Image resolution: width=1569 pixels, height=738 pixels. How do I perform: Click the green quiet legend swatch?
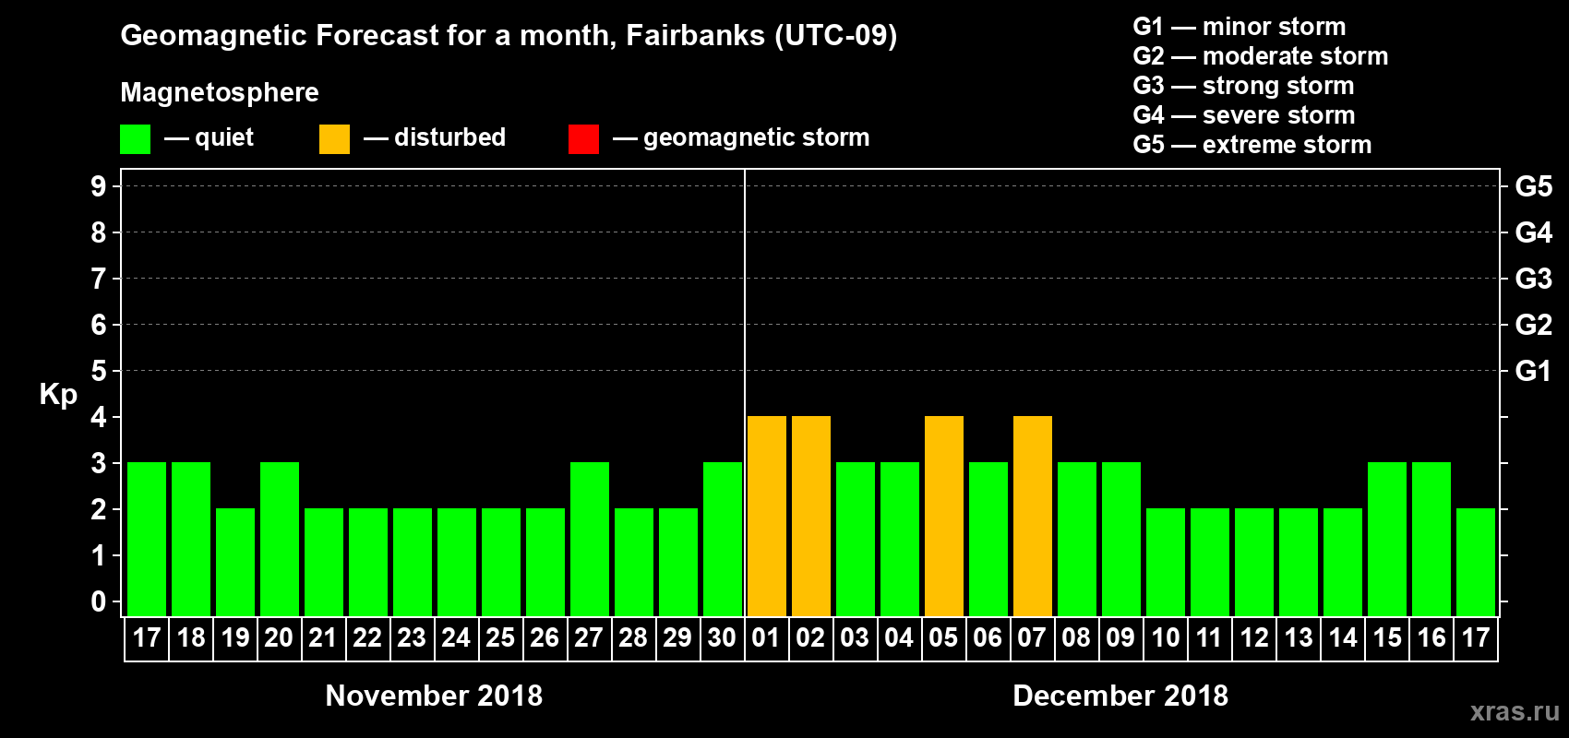click(x=135, y=139)
